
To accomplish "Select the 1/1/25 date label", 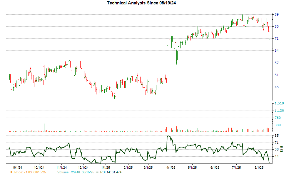I will (x=106, y=167).
